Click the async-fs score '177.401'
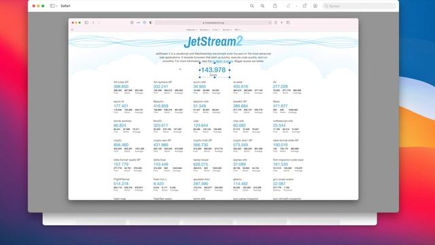The height and width of the screenshot is (245, 435). (121, 106)
